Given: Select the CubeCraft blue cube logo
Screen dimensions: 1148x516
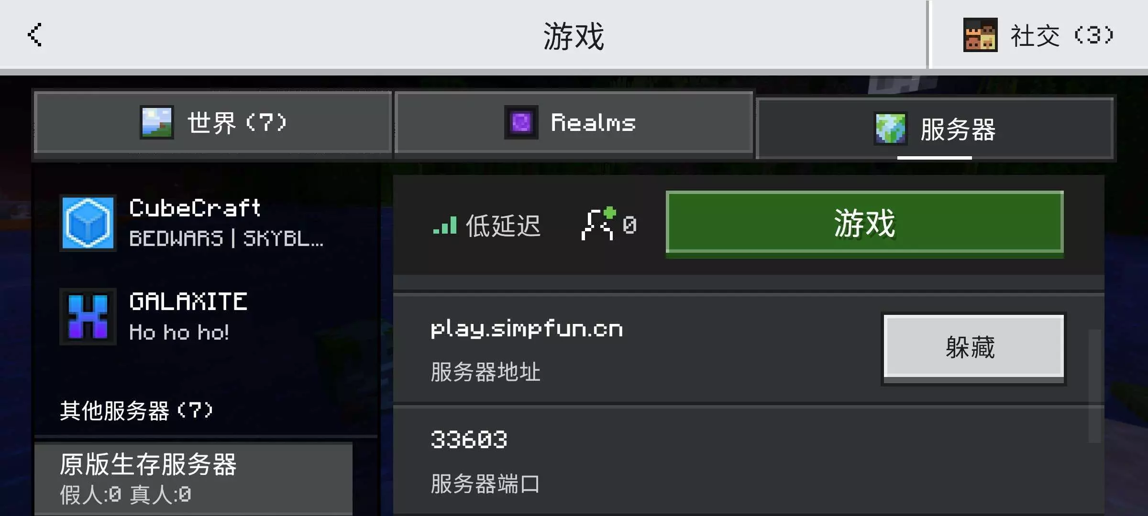Looking at the screenshot, I should 88,223.
